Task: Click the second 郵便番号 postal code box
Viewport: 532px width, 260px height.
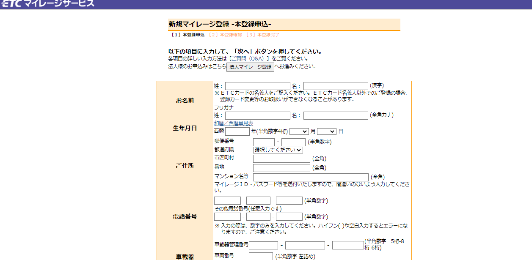Action: click(x=293, y=142)
